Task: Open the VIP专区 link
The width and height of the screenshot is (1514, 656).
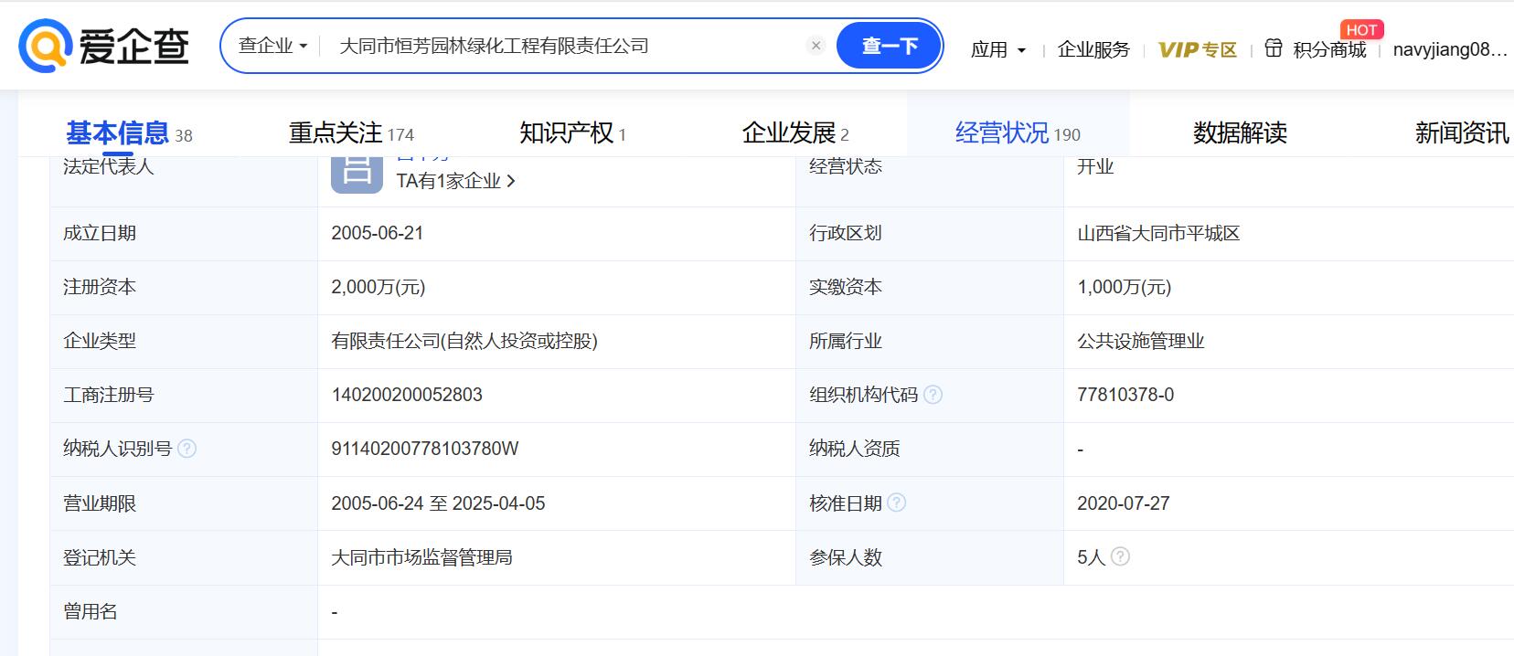Action: pos(1197,49)
